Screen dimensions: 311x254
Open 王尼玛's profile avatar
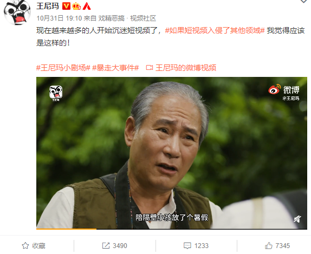coord(17,12)
